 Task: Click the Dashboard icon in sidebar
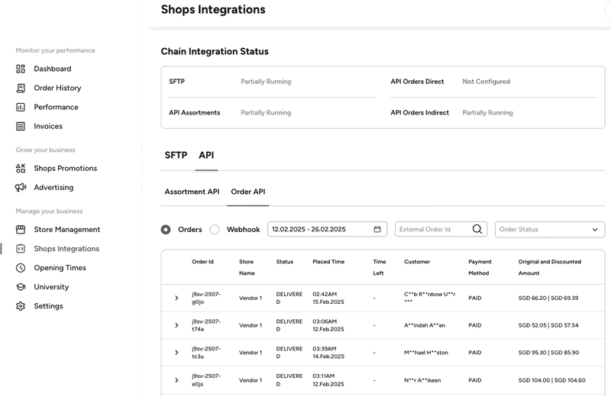pyautogui.click(x=21, y=69)
